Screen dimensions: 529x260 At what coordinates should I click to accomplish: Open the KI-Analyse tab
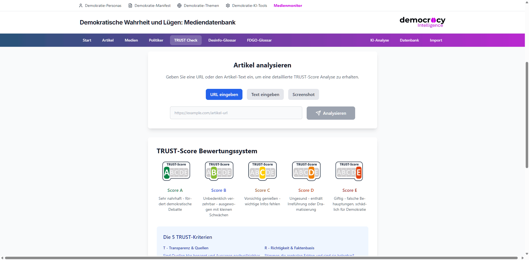[x=379, y=40]
